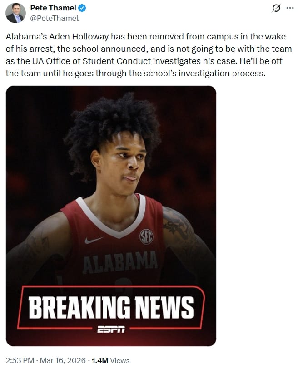Viewport: 303px width, 369px height.
Task: Click the tweet's last line about investigation process
Action: (135, 73)
